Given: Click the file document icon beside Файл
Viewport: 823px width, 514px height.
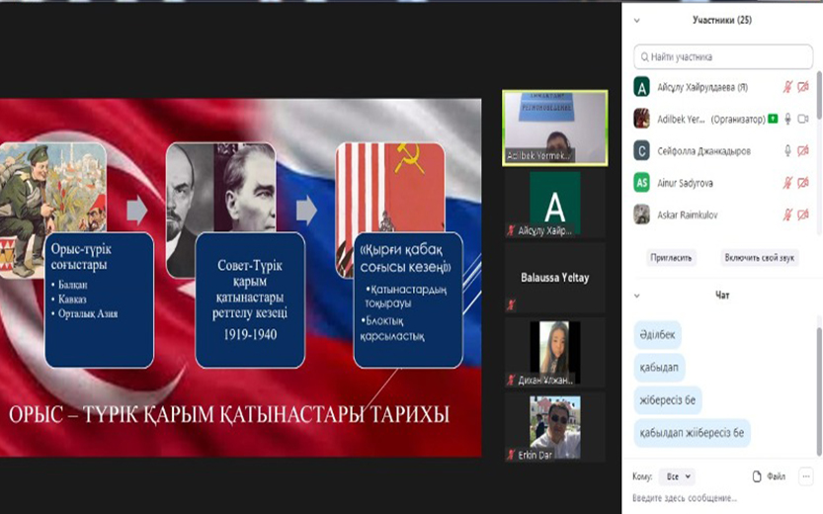Looking at the screenshot, I should point(757,476).
